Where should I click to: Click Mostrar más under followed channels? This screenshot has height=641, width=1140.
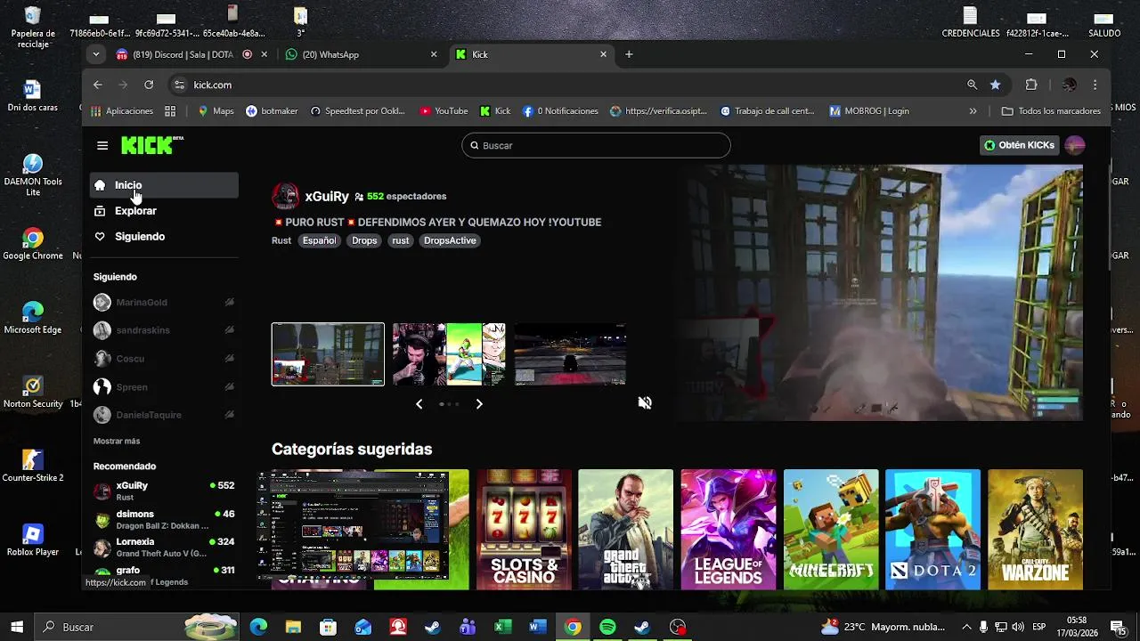coord(117,441)
